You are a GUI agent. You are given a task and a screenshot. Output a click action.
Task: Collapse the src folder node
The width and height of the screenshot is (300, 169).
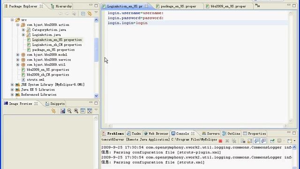click(12, 20)
